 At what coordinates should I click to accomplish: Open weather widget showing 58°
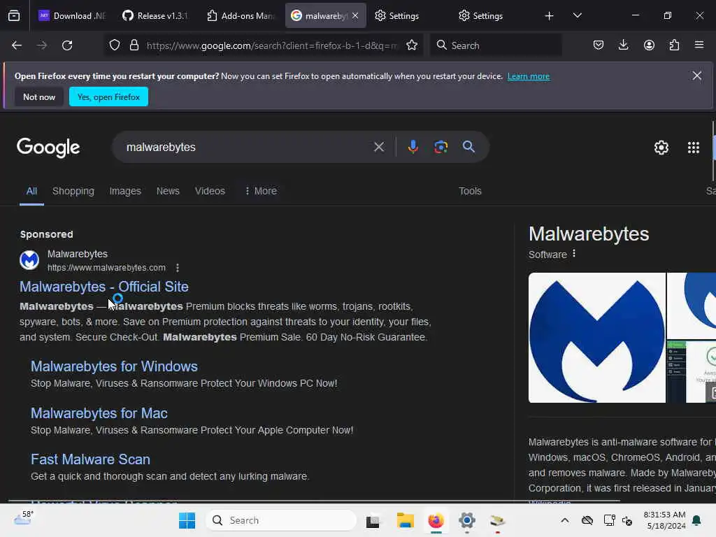click(x=23, y=520)
